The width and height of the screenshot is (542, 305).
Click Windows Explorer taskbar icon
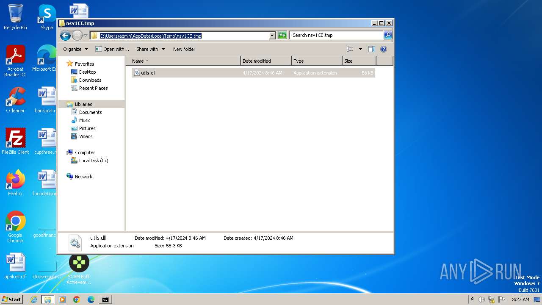click(48, 299)
